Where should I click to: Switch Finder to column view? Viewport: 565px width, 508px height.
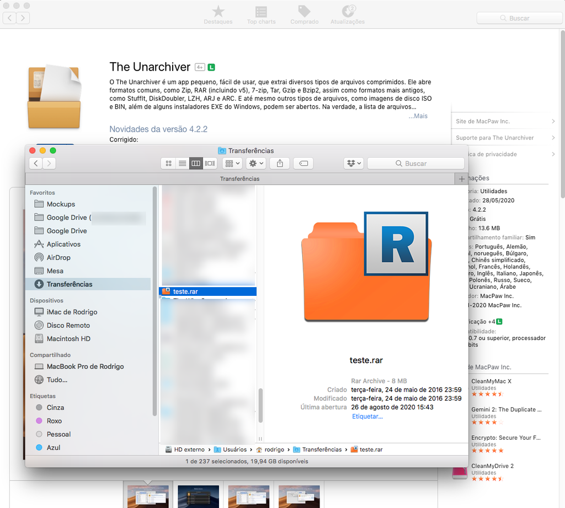(x=196, y=163)
